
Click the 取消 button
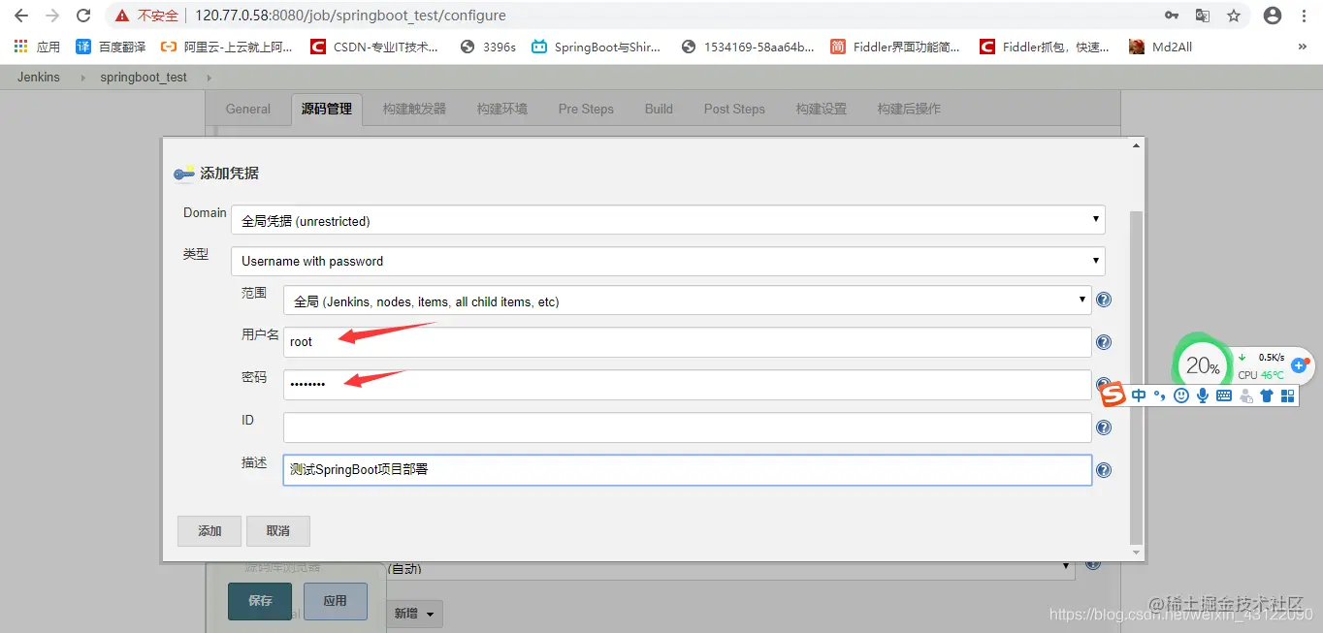click(x=278, y=531)
